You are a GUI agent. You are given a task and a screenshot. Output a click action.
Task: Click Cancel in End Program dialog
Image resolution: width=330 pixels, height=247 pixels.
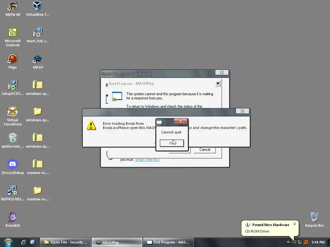[205, 150]
